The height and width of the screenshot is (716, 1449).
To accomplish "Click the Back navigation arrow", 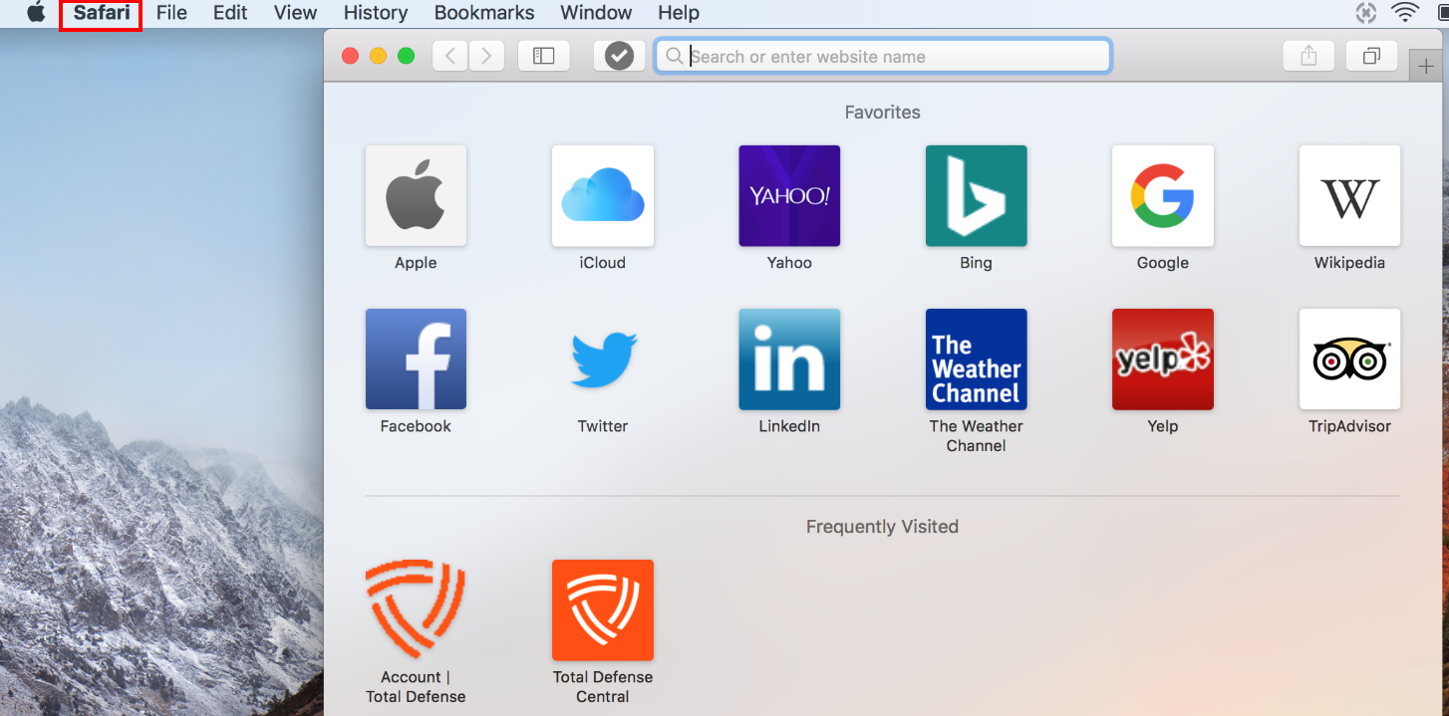I will coord(449,56).
